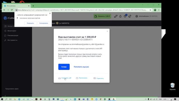This screenshot has height=101, width=179.
Task: Open the Корзина recycle bin on desktop
Action: click(173, 86)
